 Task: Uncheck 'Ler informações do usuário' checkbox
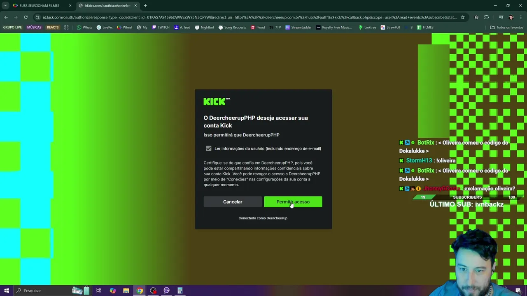[208, 148]
